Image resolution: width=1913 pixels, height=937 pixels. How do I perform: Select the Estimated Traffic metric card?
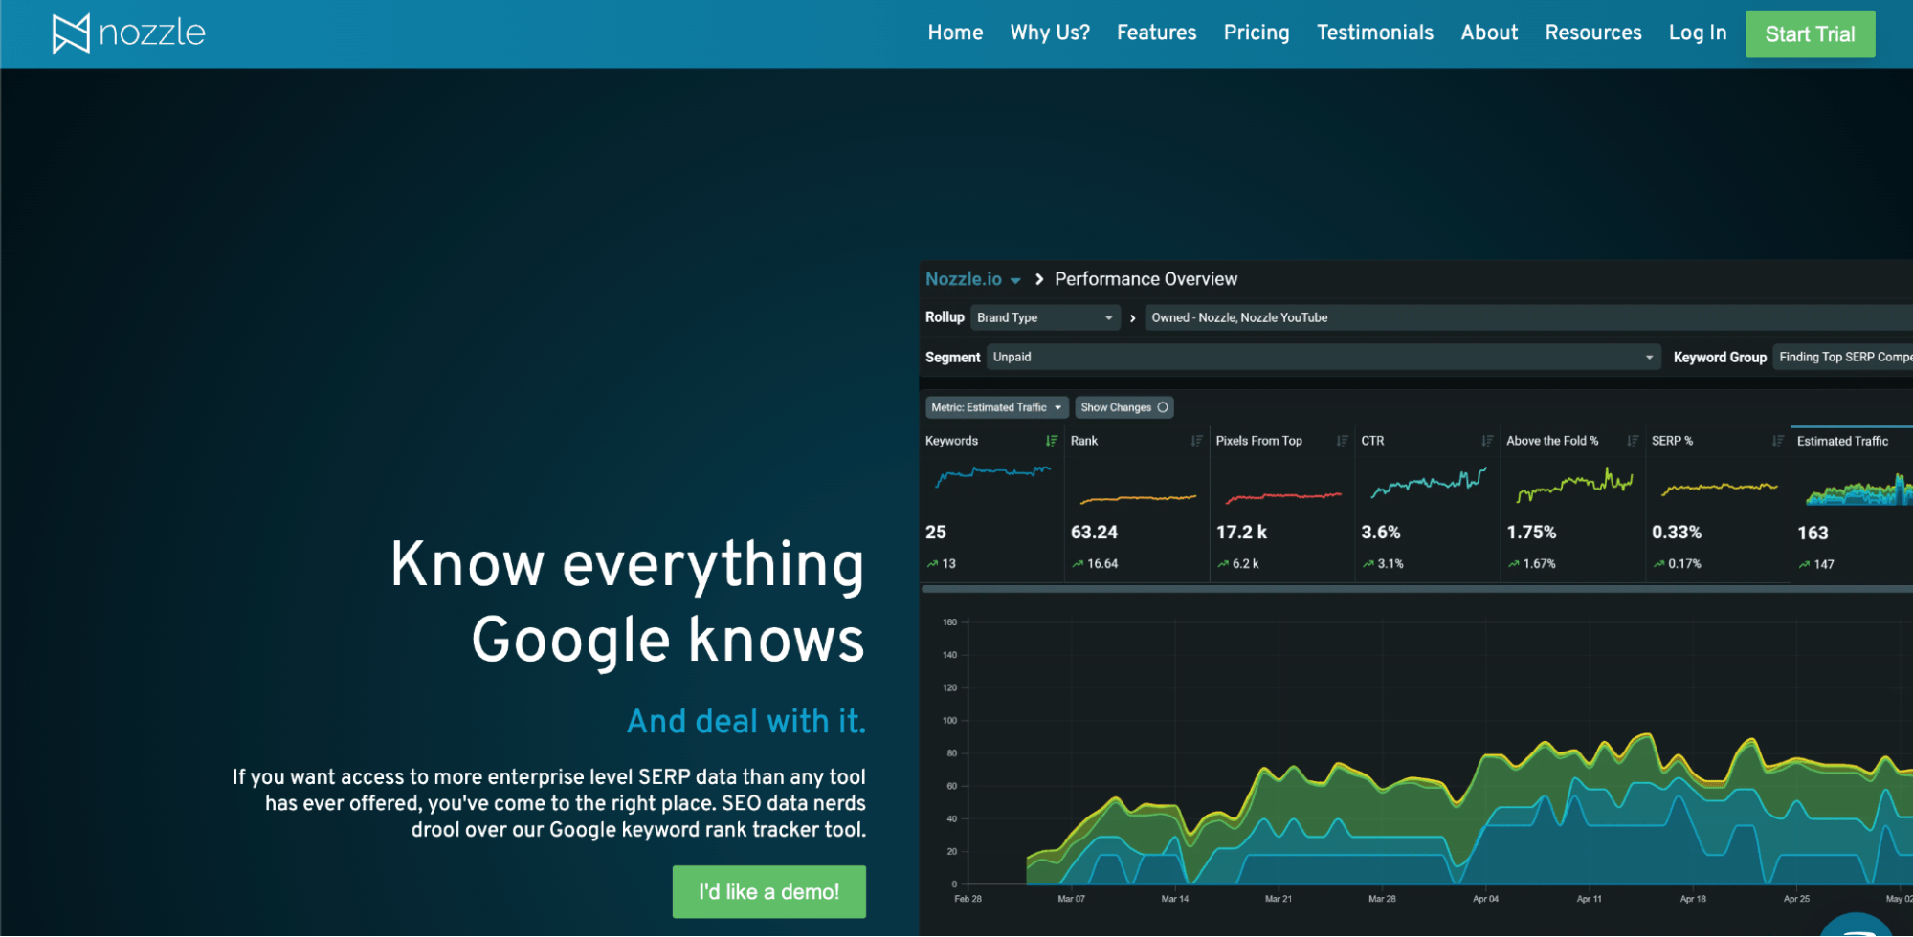(1850, 502)
